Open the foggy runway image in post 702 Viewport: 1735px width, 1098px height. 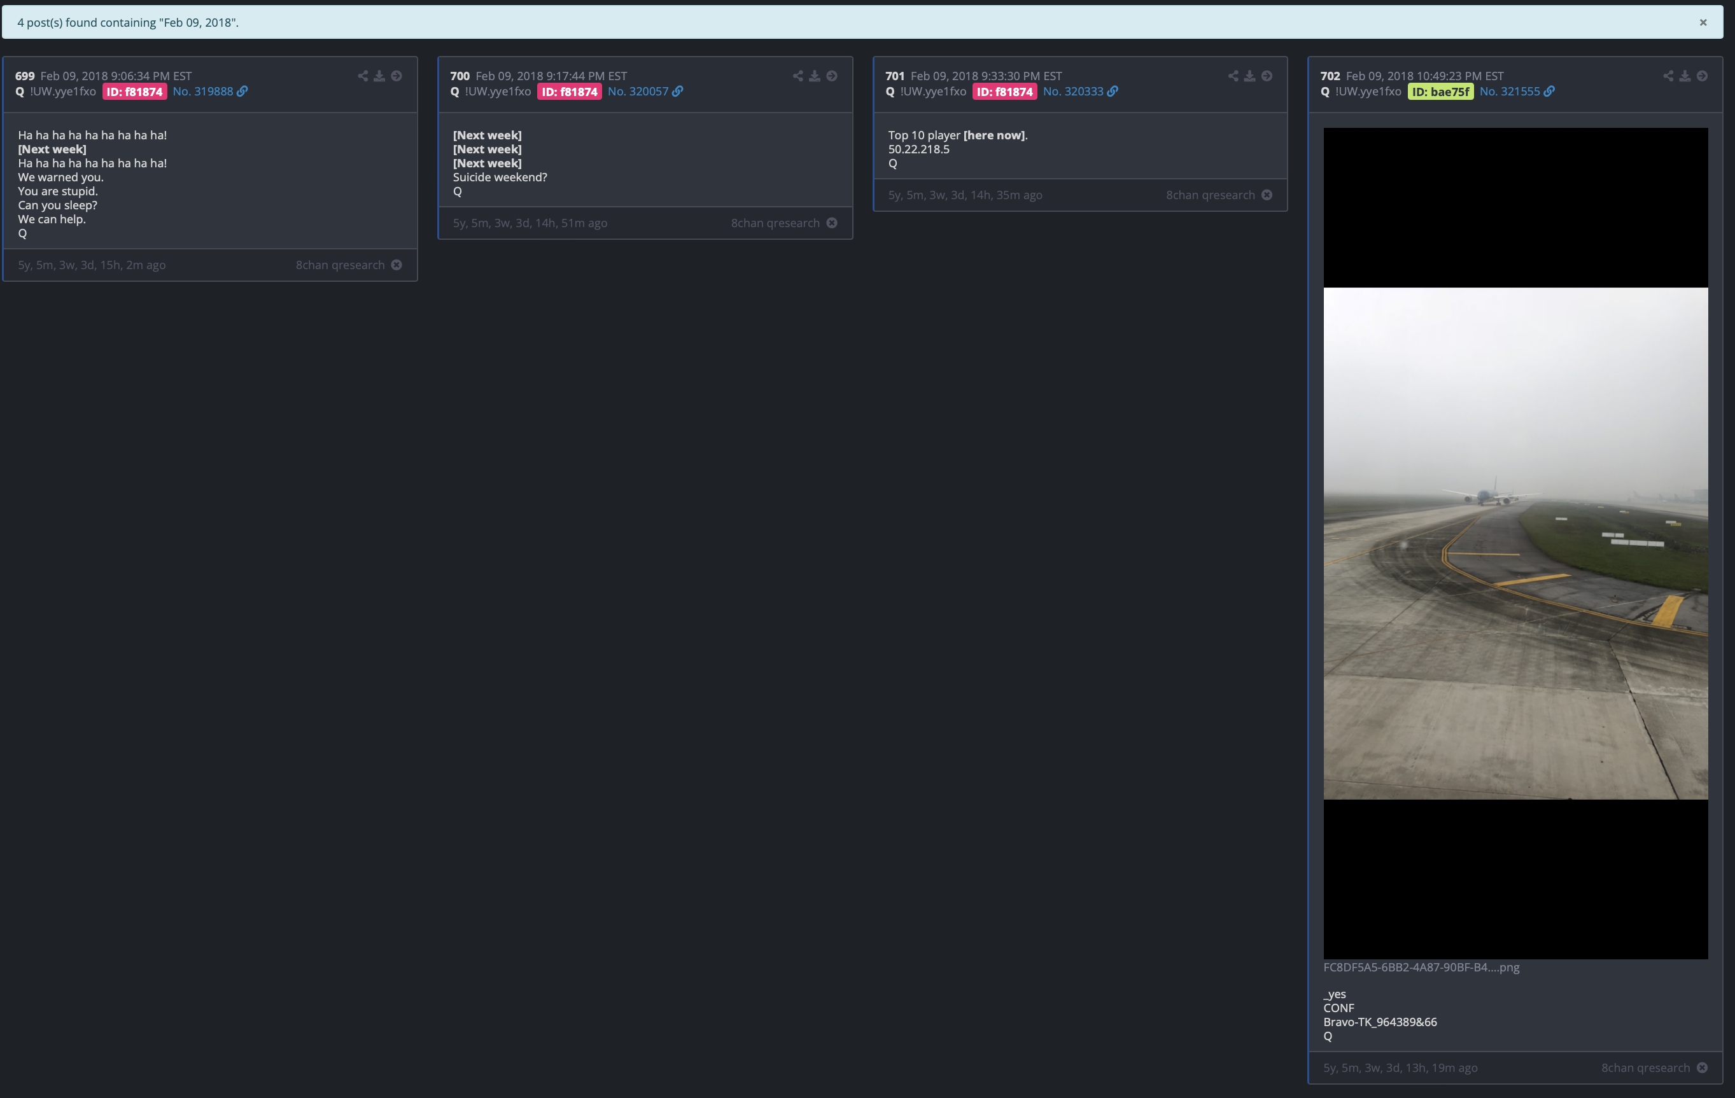point(1515,544)
